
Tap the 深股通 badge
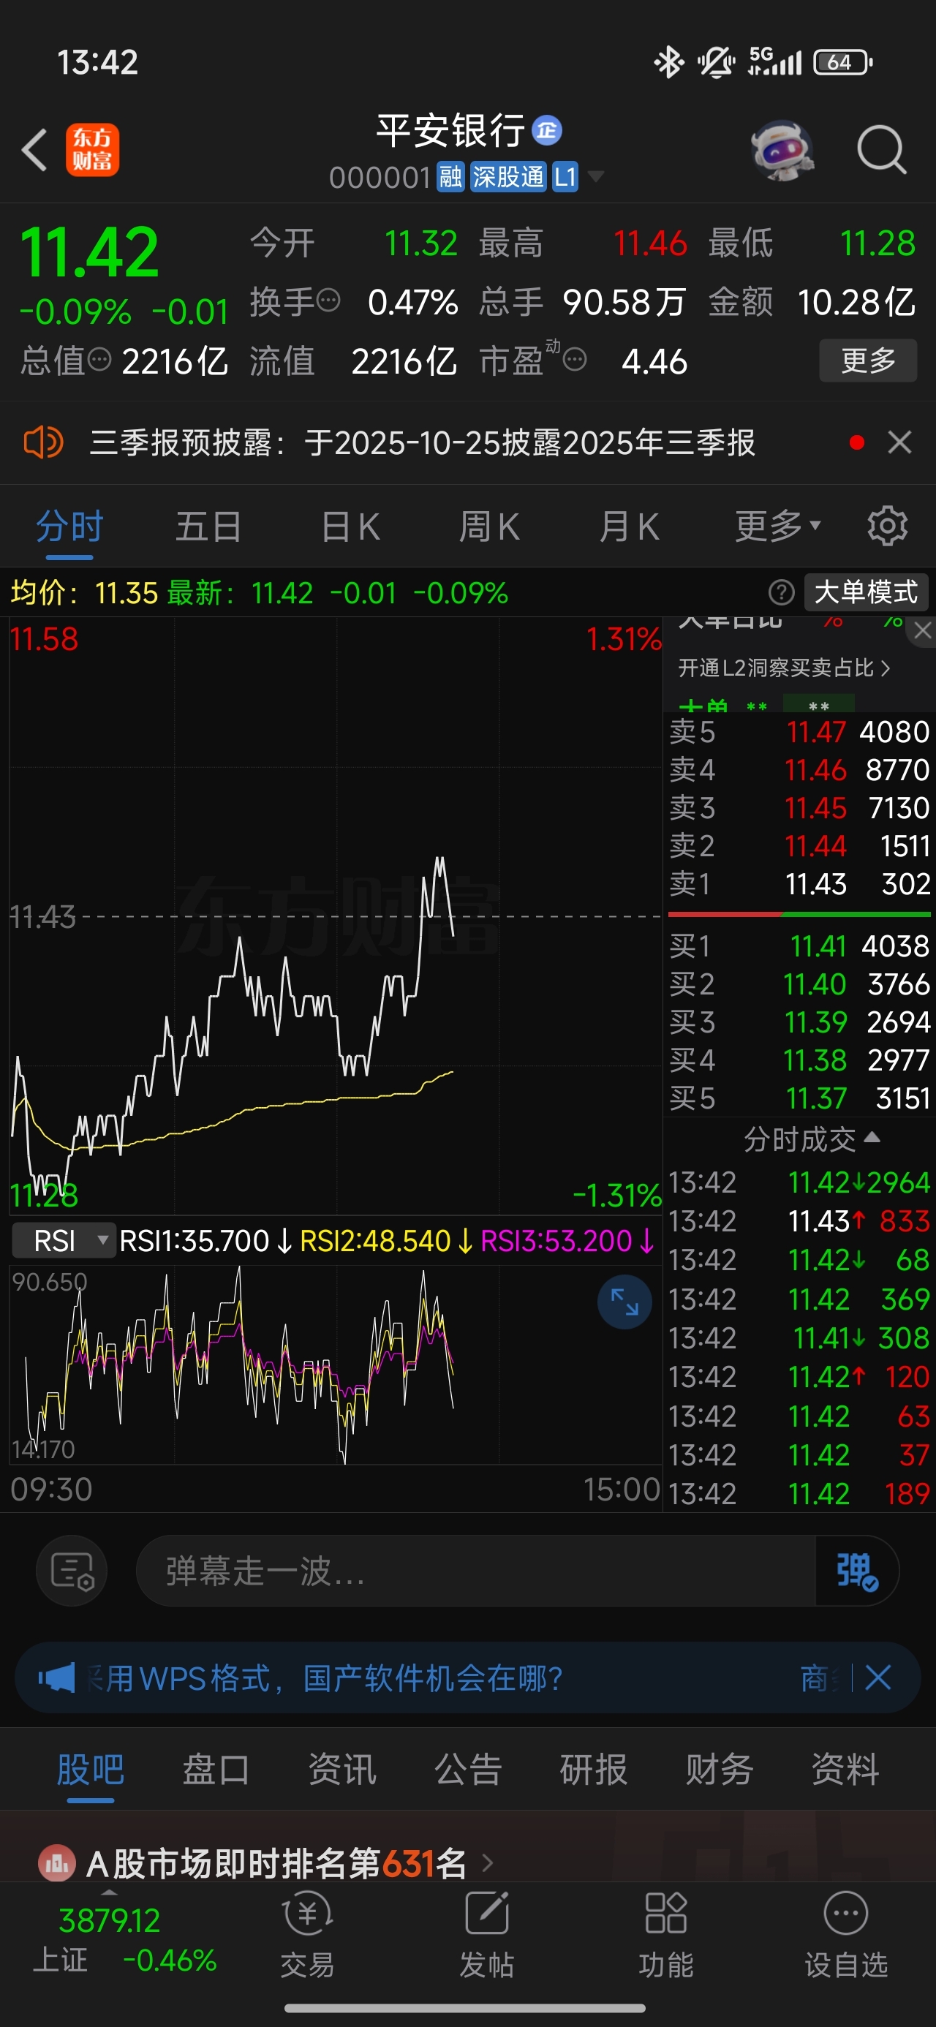(507, 177)
